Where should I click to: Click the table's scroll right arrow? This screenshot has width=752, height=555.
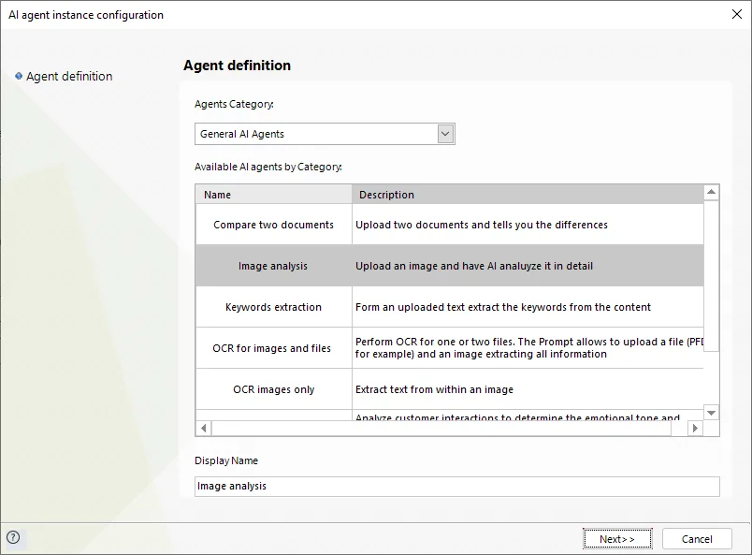click(695, 428)
